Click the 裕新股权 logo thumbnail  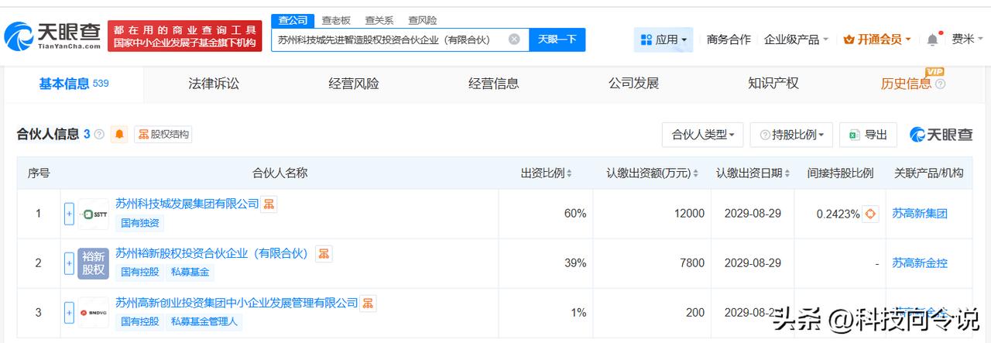[x=94, y=263]
